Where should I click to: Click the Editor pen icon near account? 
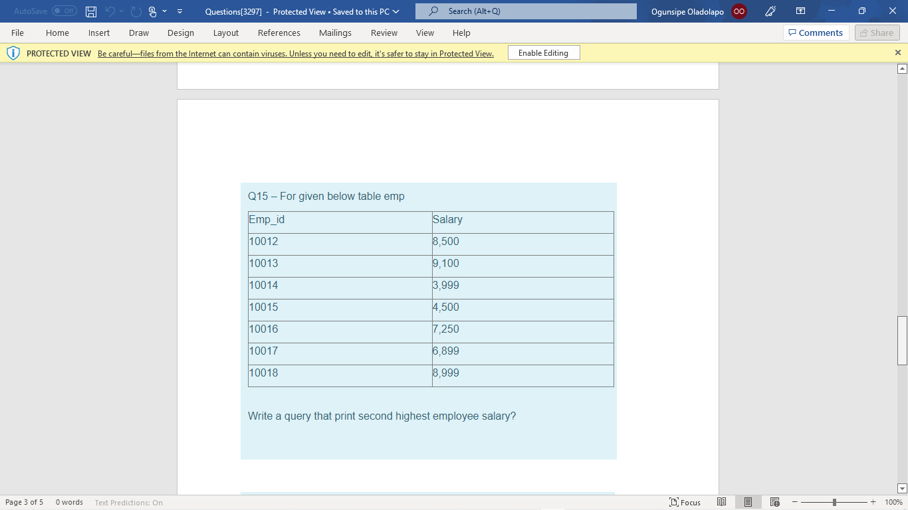tap(770, 11)
